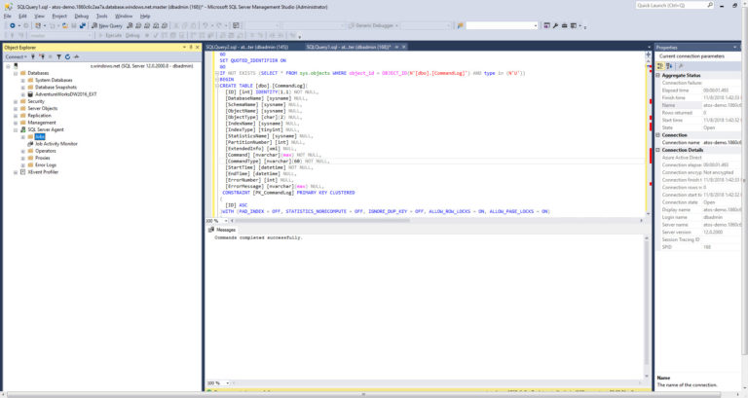Viewport: 748px width, 398px height.
Task: Click the New Query toolbar button
Action: tap(107, 25)
